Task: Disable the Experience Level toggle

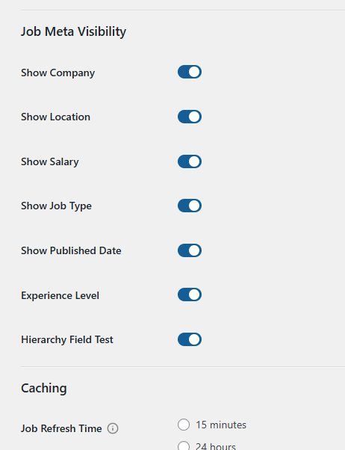Action: (x=190, y=295)
